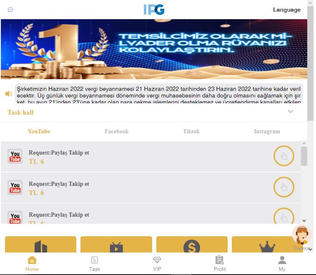316x275 pixels.
Task: Open first task Request:Paylaş Takip et text
Action: click(x=59, y=153)
